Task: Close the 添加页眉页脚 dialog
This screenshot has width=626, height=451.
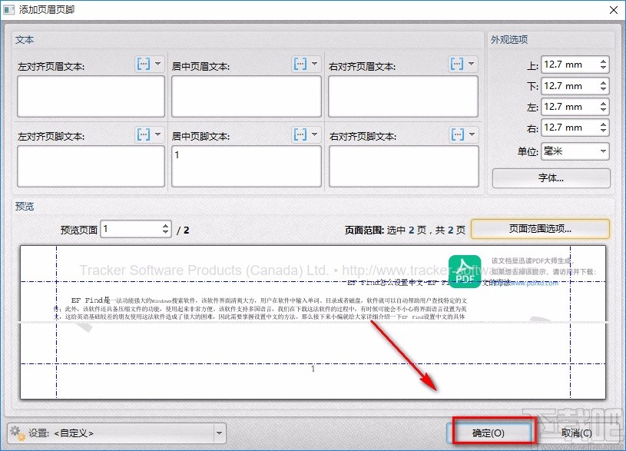Action: pyautogui.click(x=614, y=10)
